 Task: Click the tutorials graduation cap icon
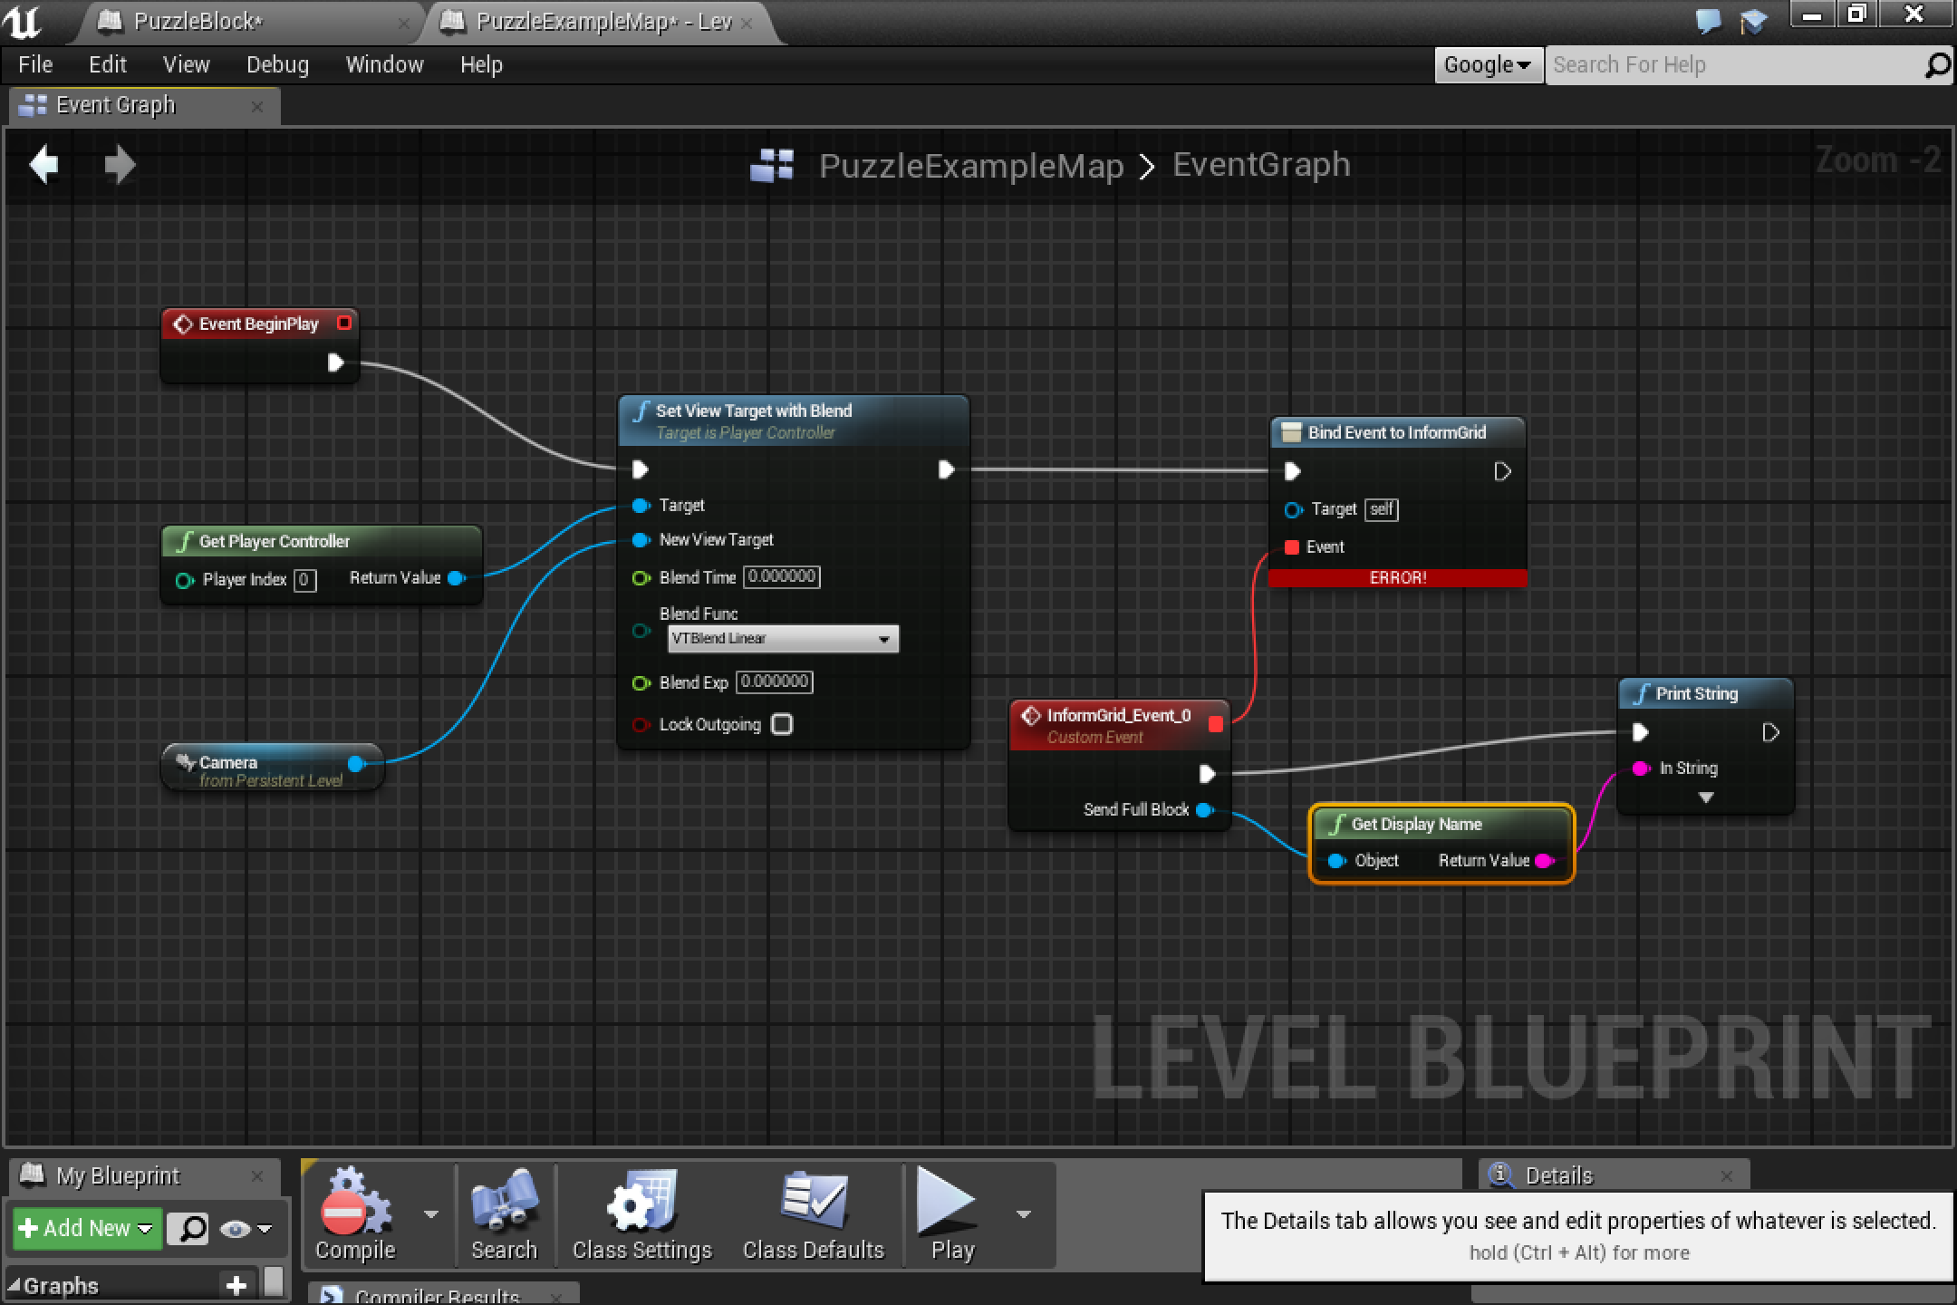click(1754, 20)
